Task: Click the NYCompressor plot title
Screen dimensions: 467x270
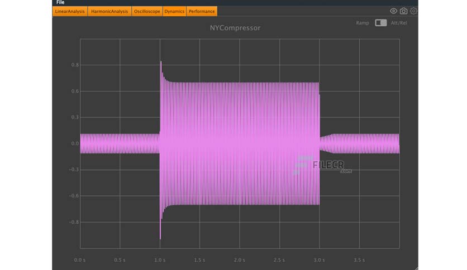Action: click(x=235, y=28)
